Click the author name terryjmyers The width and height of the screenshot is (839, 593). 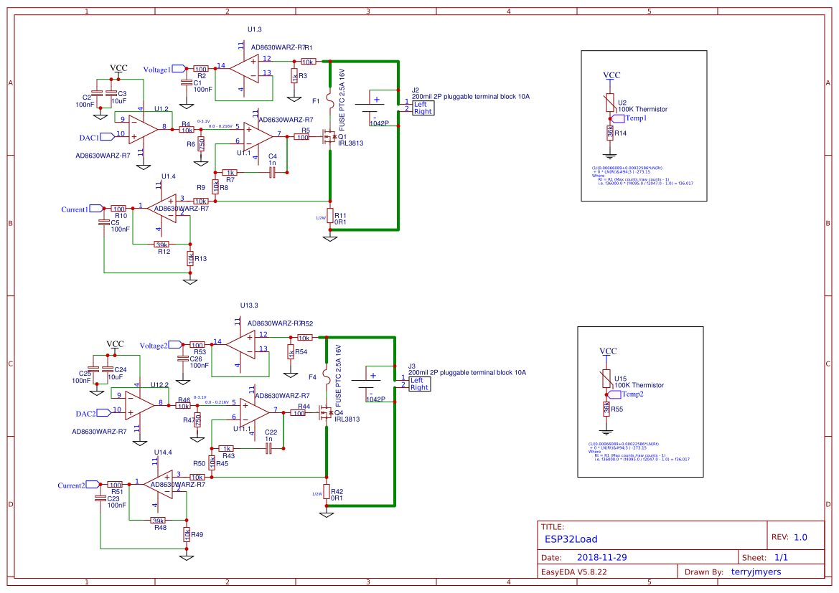coord(756,571)
